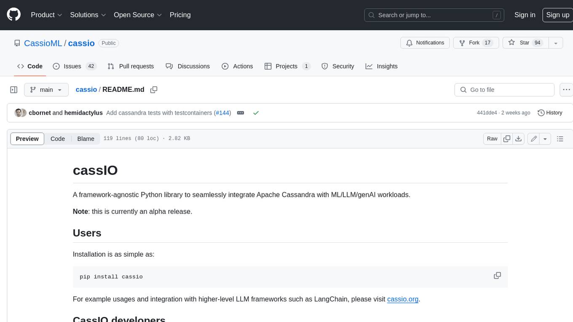Image resolution: width=573 pixels, height=322 pixels.
Task: Click the Issues count badge 42
Action: [x=91, y=66]
